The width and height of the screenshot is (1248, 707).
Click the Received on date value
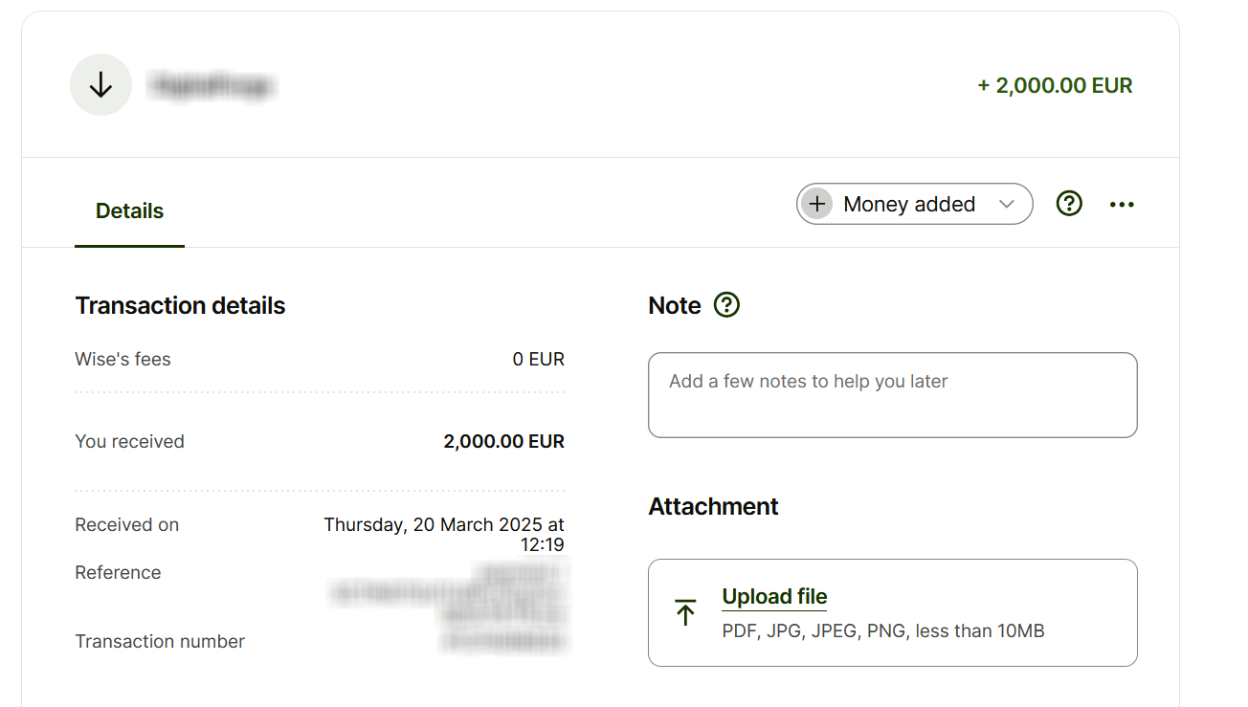point(444,534)
